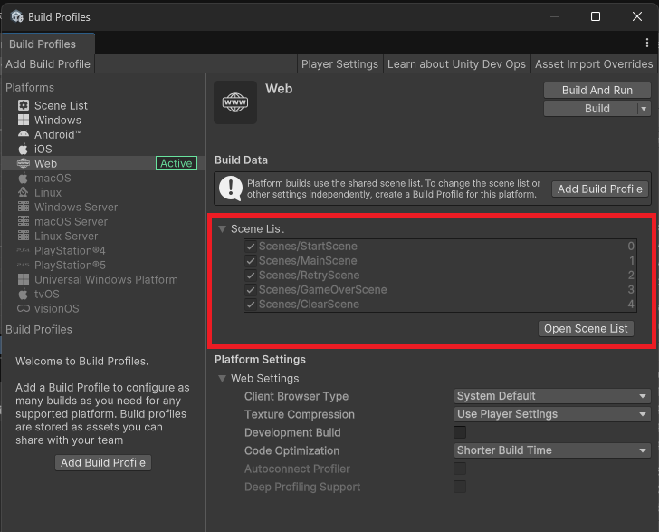Click the visionOS platform icon

[x=24, y=309]
